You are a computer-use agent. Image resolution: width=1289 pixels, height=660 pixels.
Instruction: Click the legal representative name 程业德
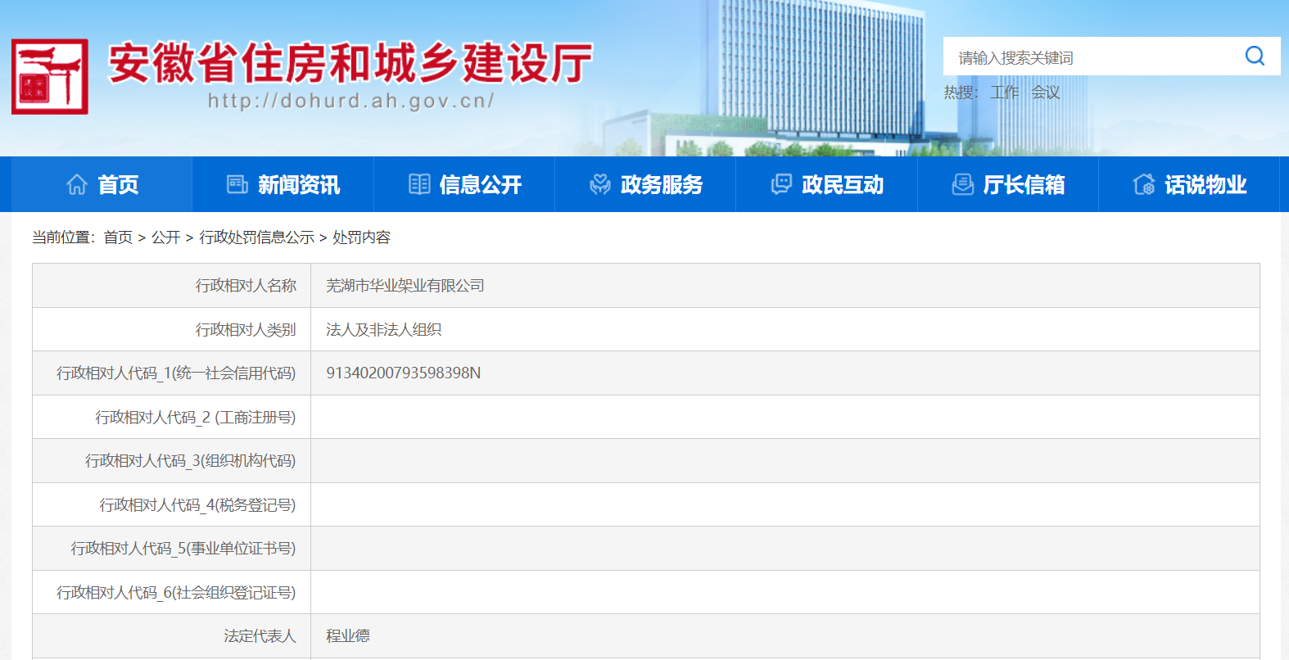(348, 636)
